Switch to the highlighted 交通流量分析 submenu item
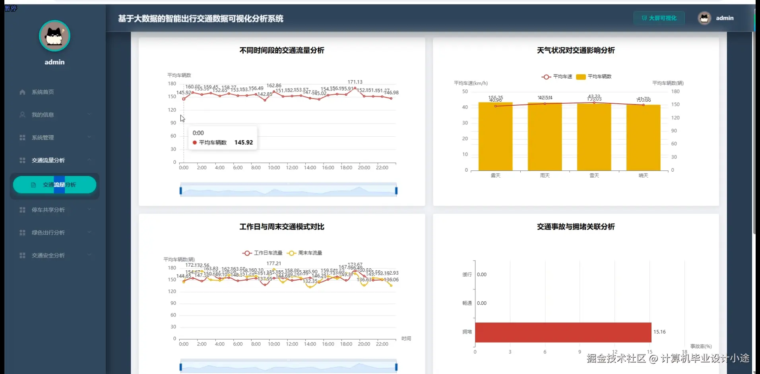This screenshot has width=760, height=374. (54, 184)
